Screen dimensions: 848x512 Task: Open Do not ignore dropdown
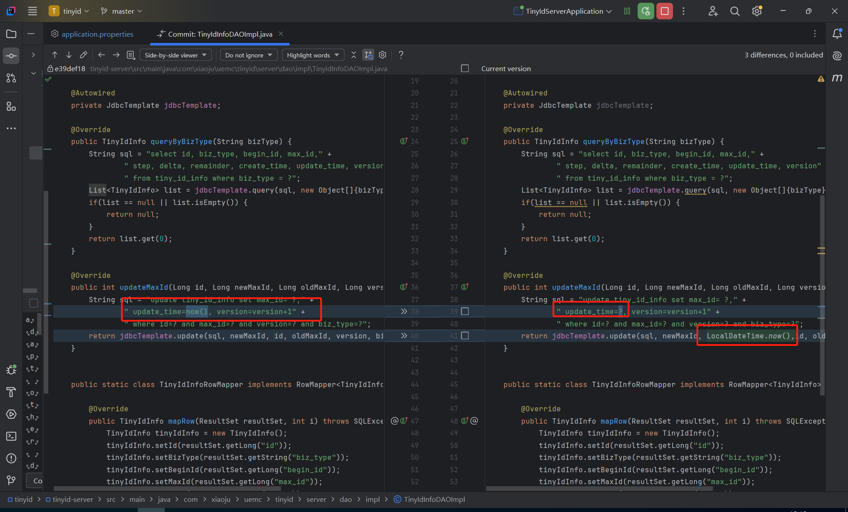tap(248, 55)
